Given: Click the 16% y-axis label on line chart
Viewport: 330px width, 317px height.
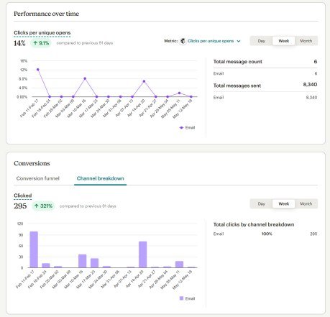Looking at the screenshot, I should tap(24, 61).
